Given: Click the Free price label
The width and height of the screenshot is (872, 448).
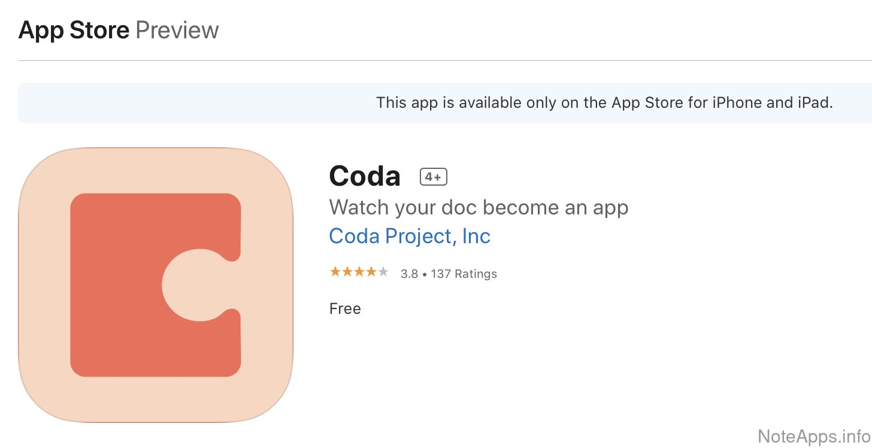Looking at the screenshot, I should [345, 308].
